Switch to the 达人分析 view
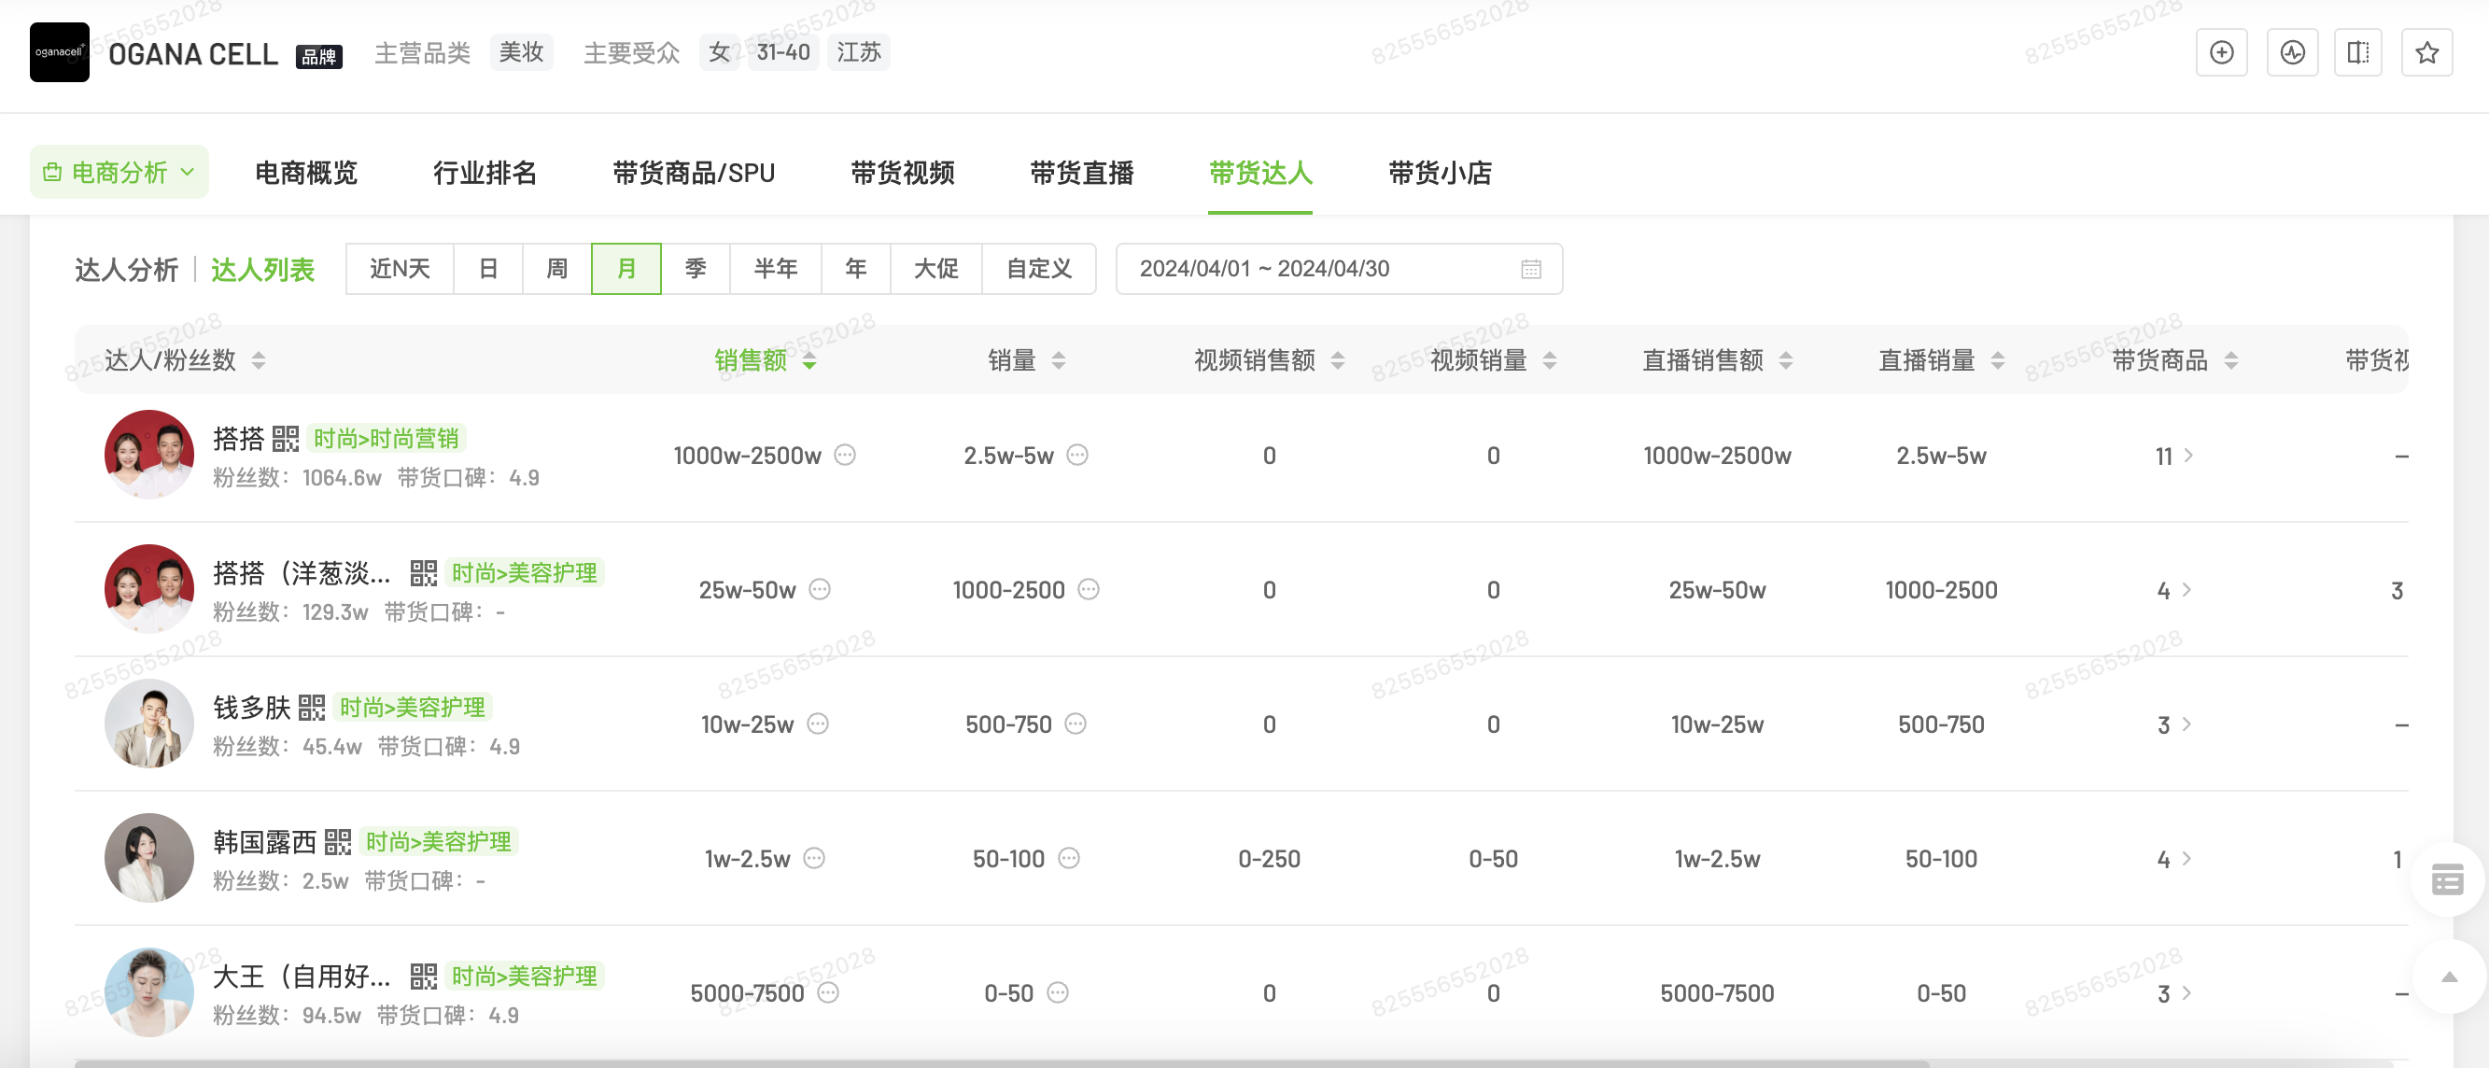Image resolution: width=2489 pixels, height=1068 pixels. (127, 270)
